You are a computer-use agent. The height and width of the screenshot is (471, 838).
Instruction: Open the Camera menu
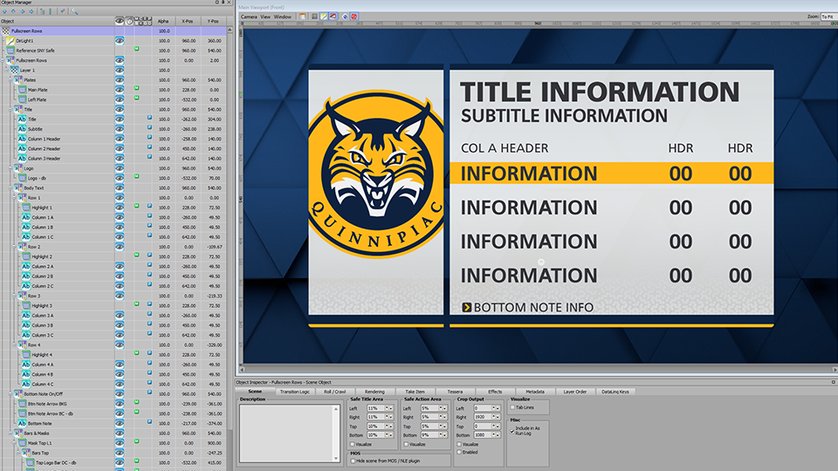[249, 17]
